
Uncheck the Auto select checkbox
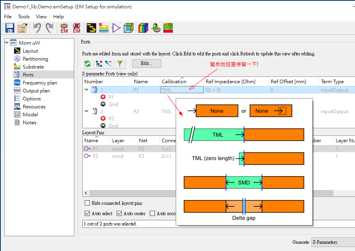(87, 213)
